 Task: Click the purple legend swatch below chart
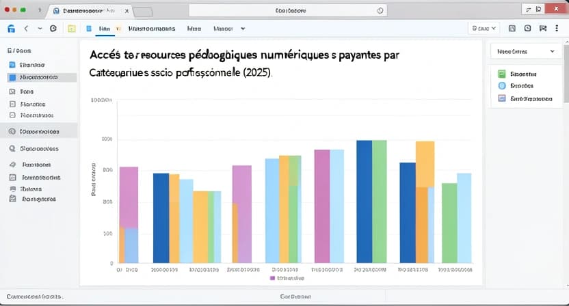(x=272, y=278)
